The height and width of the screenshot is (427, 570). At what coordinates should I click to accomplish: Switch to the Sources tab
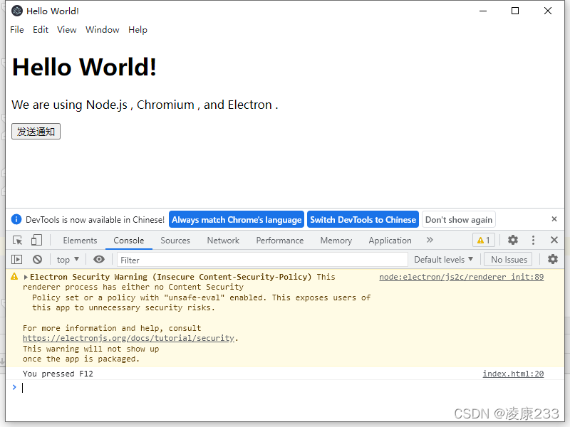point(175,241)
